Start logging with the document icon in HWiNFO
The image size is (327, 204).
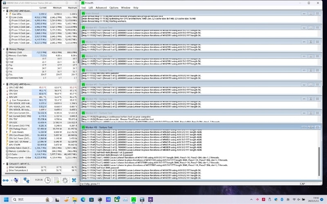point(56,180)
